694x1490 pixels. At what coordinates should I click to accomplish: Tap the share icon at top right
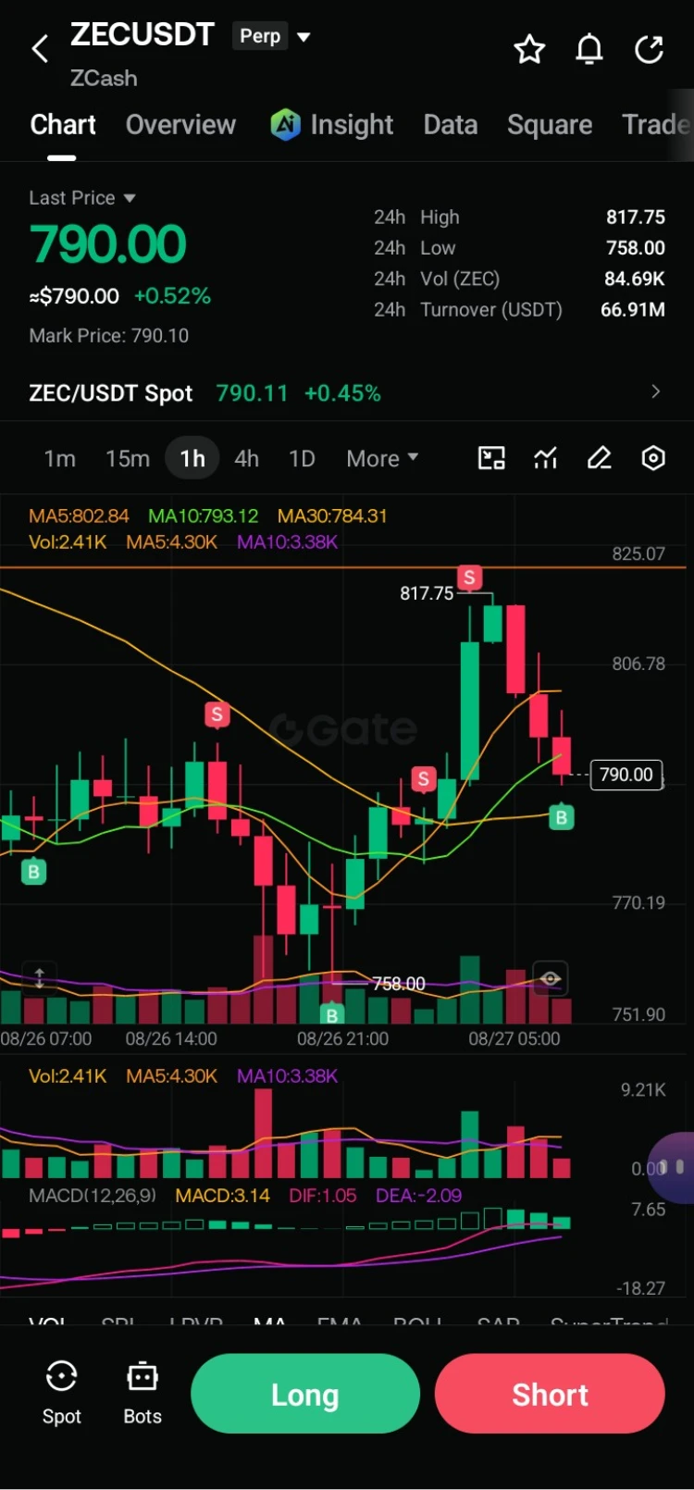coord(650,49)
